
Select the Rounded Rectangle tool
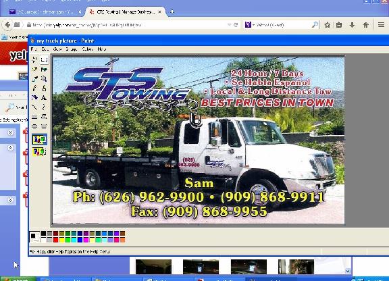point(44,126)
